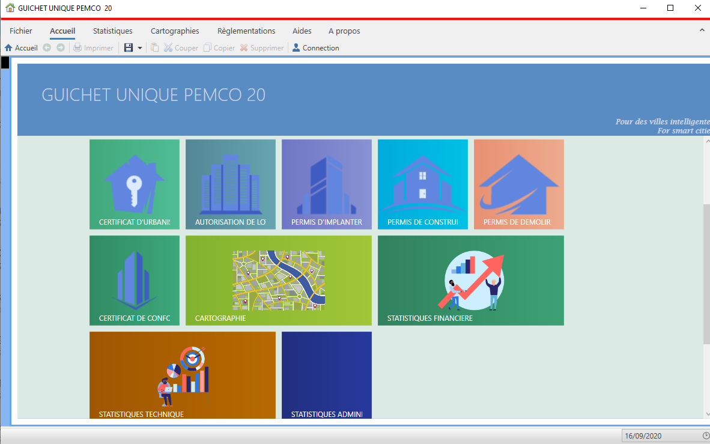This screenshot has height=444, width=710.
Task: Open the Statistiques Technique tile
Action: [x=183, y=375]
